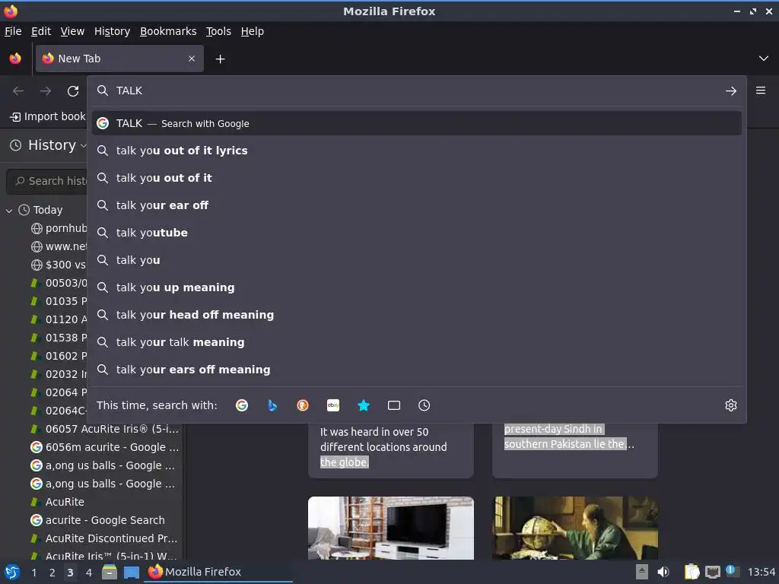Search bookmarks using the star icon

point(364,405)
